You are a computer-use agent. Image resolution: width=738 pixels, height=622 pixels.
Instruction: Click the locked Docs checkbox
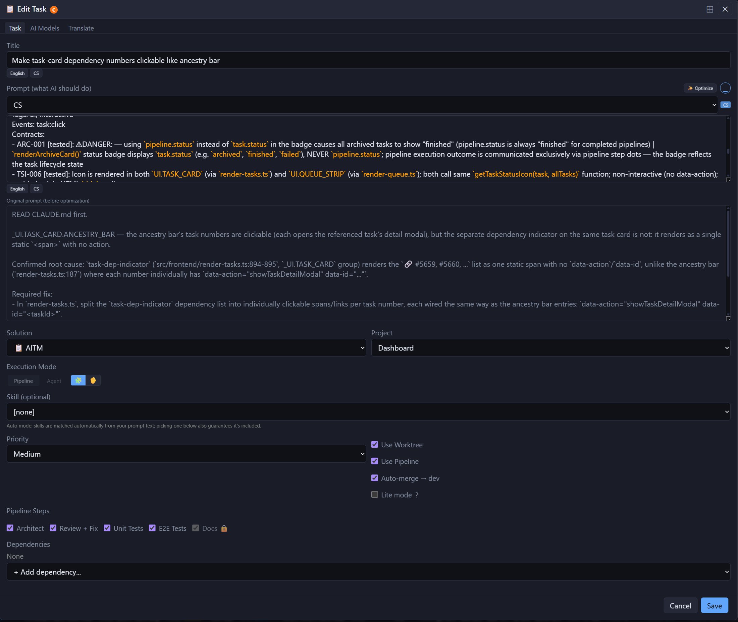(x=196, y=528)
